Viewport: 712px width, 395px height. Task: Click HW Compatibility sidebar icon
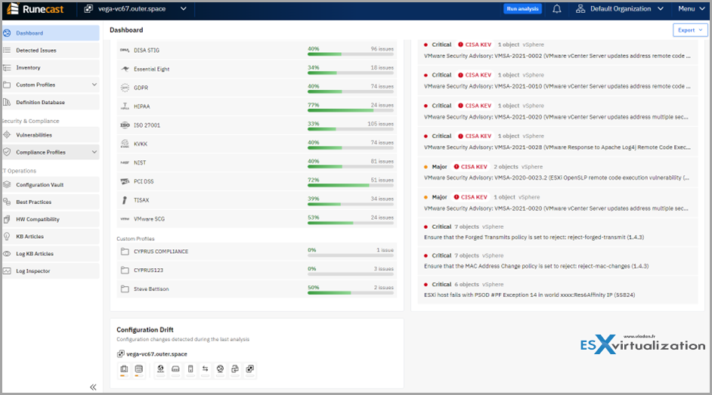(7, 219)
